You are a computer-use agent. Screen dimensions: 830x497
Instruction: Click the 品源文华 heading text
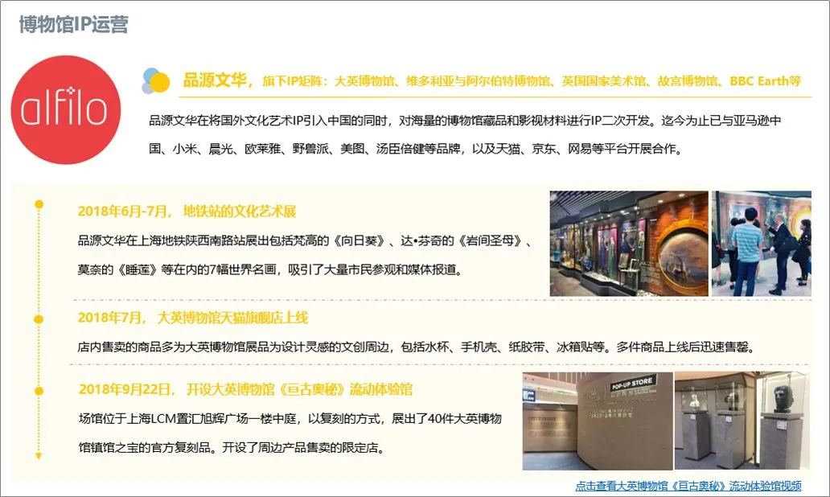click(215, 80)
